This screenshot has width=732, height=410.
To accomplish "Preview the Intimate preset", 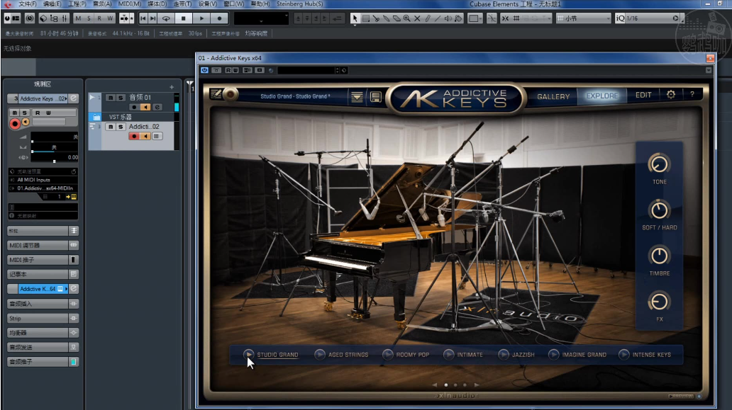I will pos(448,355).
